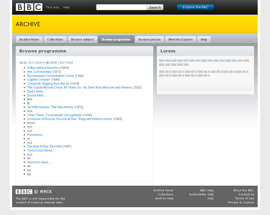Click Explore the BBC button

(195, 7)
